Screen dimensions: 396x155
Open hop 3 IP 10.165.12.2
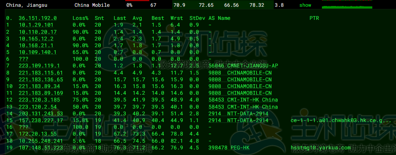coord(36,39)
